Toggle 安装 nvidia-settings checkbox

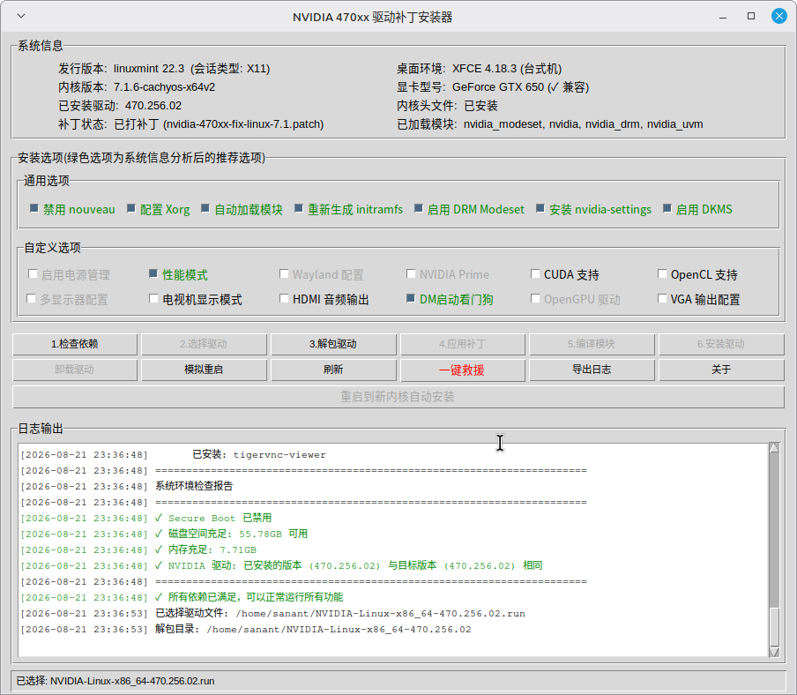pyautogui.click(x=540, y=208)
